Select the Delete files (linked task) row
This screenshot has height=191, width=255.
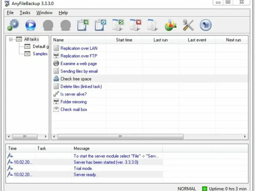[x=81, y=86]
